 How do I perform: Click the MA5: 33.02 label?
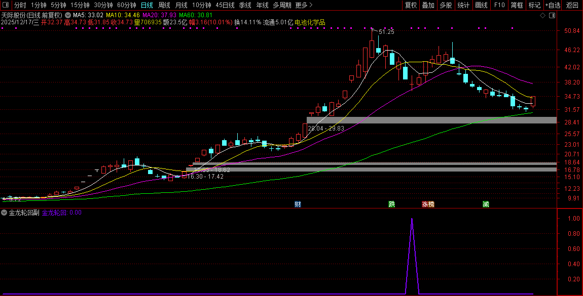pyautogui.click(x=88, y=16)
